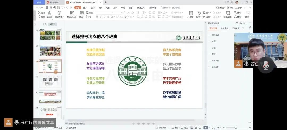Toggle Strikethrough formatting
The width and height of the screenshot is (287, 130).
click(x=108, y=17)
